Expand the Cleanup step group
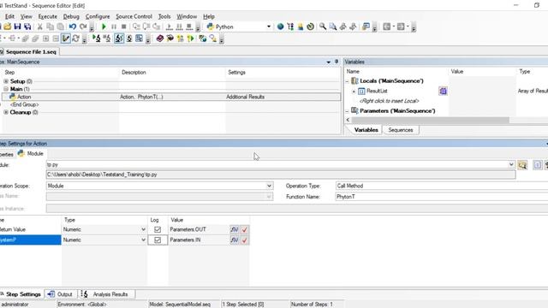Image resolution: width=548 pixels, height=308 pixels. (x=6, y=112)
